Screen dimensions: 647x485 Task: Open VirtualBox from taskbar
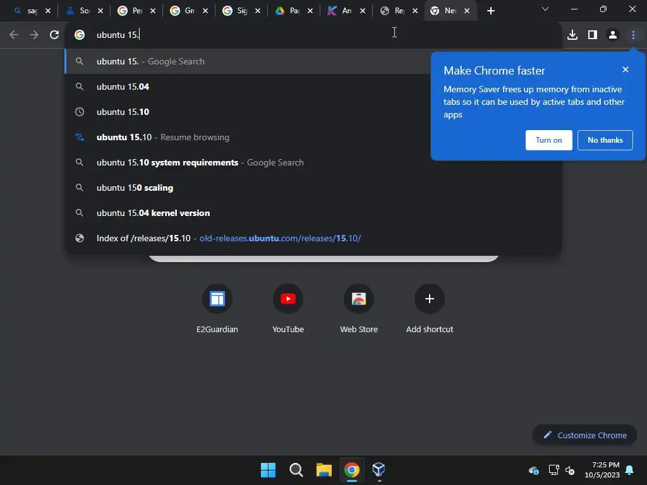[379, 470]
